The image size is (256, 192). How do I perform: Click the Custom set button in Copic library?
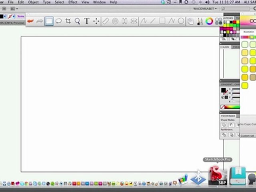coord(248,136)
